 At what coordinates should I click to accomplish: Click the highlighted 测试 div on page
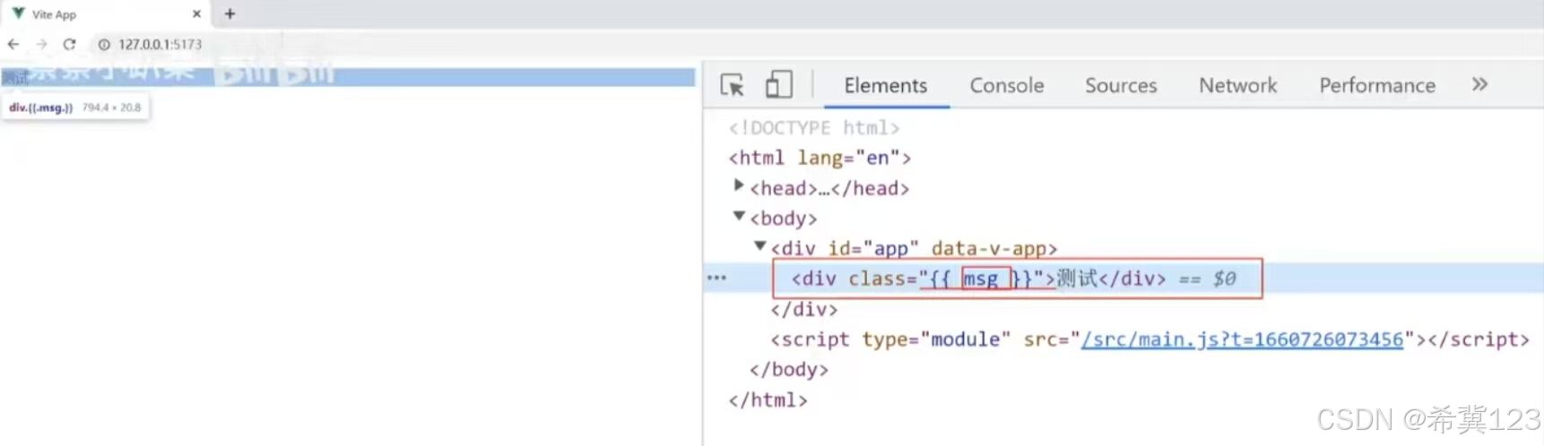tap(348, 77)
